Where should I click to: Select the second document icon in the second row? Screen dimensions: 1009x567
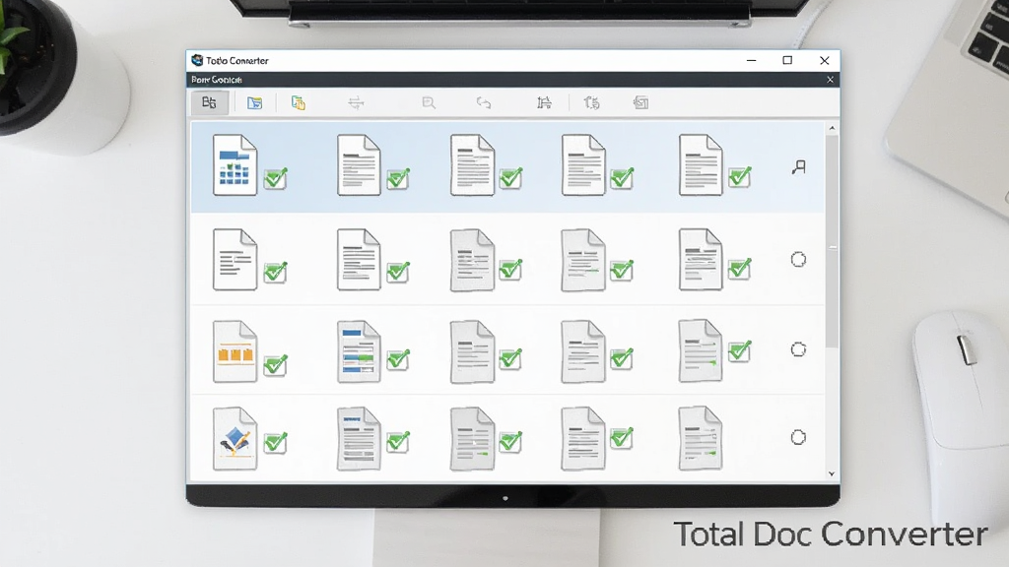[x=359, y=259]
